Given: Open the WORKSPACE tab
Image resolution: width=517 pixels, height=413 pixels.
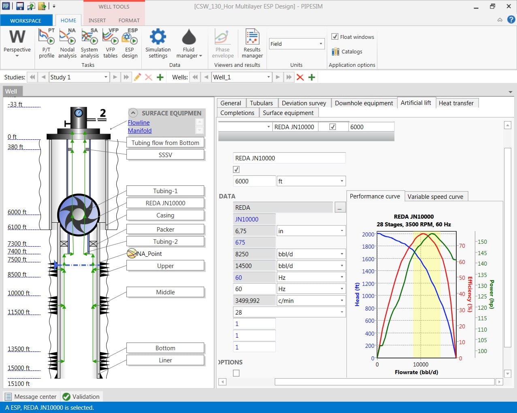Looking at the screenshot, I should pyautogui.click(x=26, y=20).
